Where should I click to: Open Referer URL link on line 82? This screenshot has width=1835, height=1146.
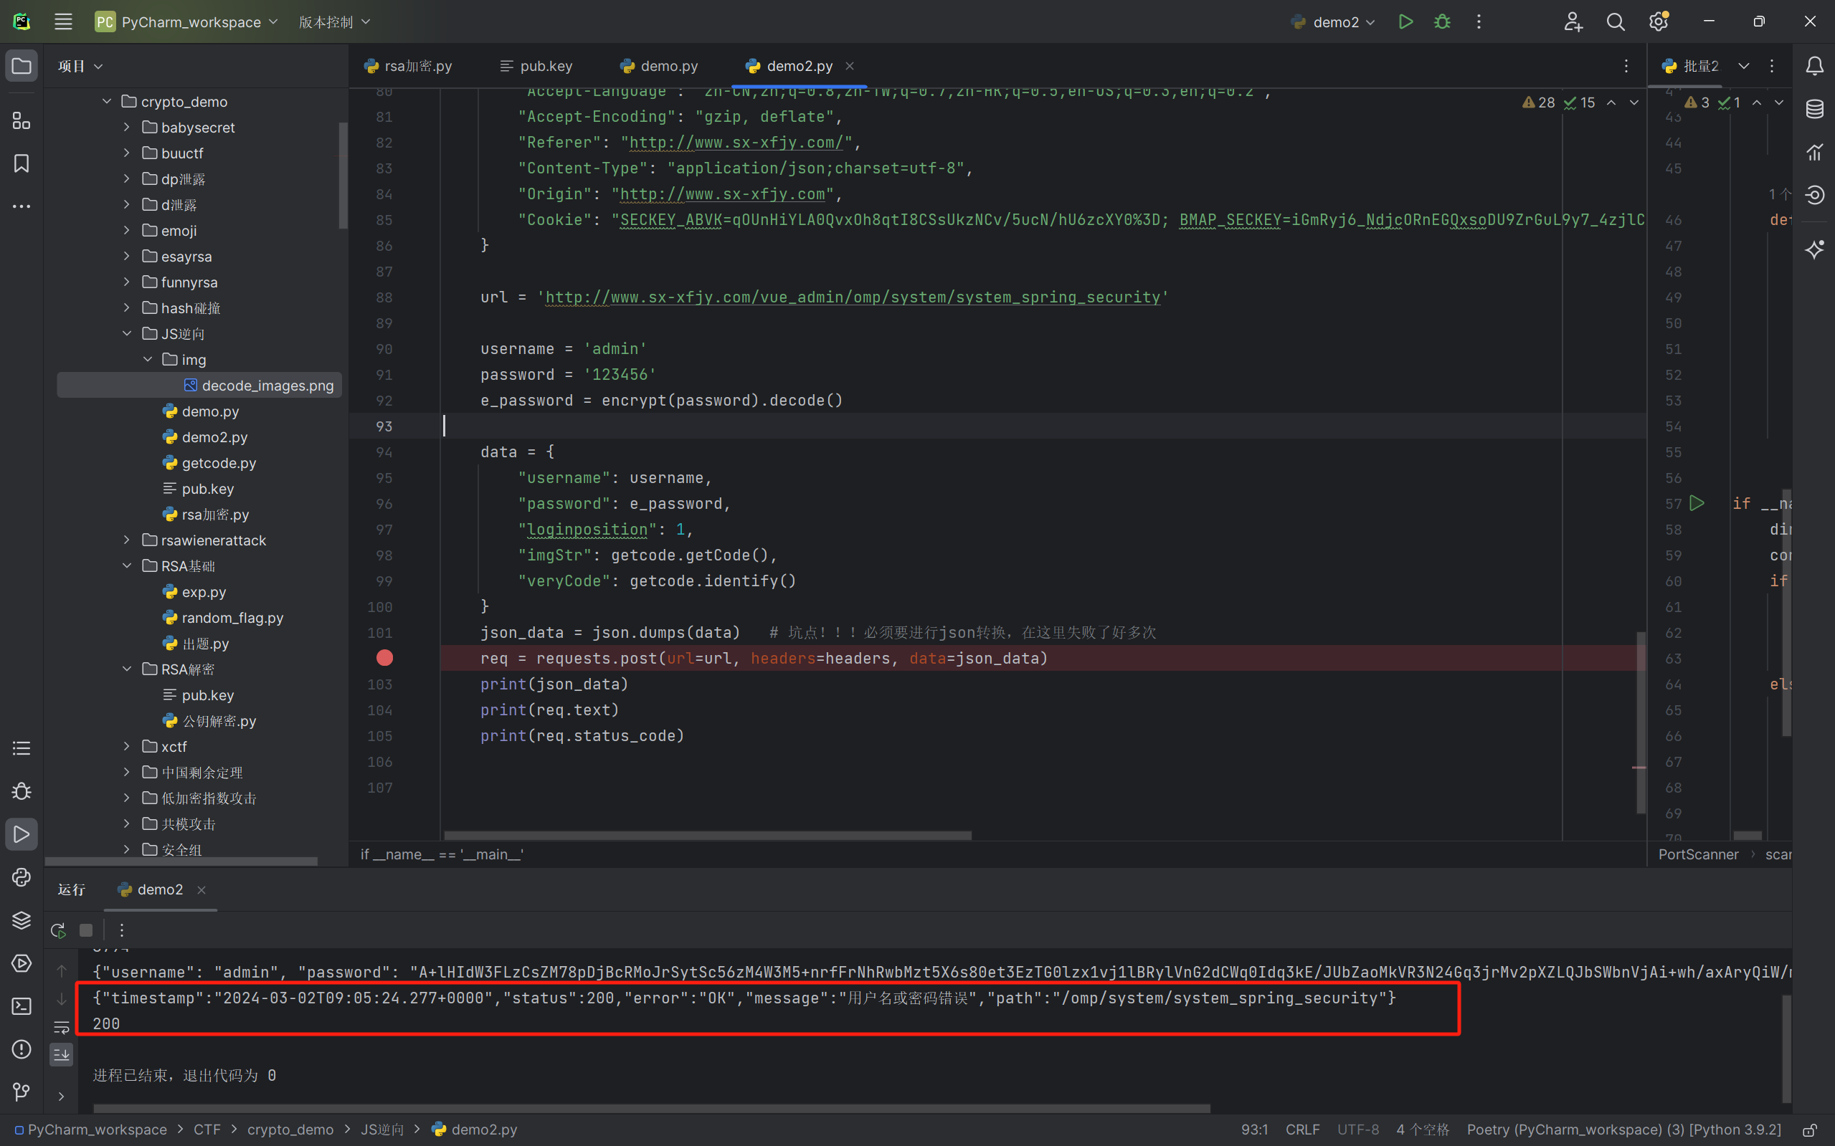(x=736, y=143)
